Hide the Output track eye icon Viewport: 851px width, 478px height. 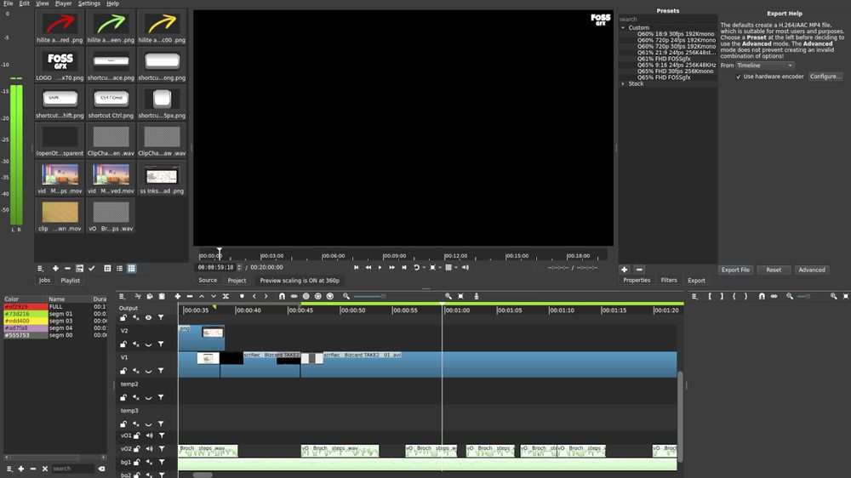tap(148, 318)
